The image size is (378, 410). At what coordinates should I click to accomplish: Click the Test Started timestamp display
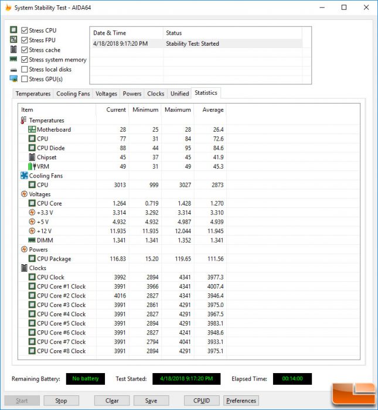click(x=186, y=378)
